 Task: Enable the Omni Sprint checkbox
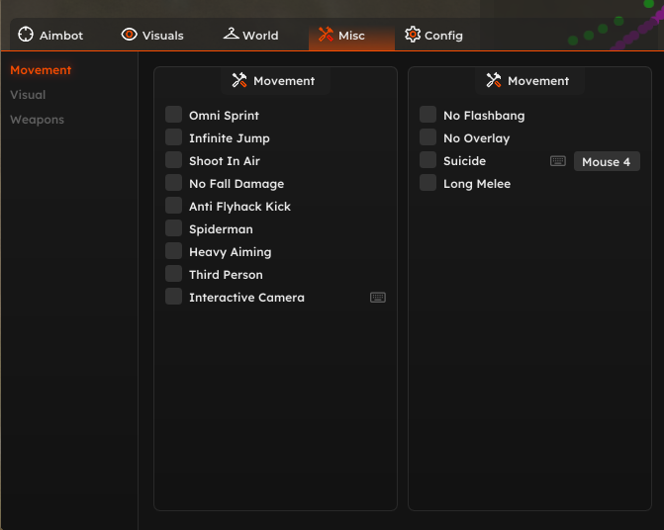tap(173, 115)
